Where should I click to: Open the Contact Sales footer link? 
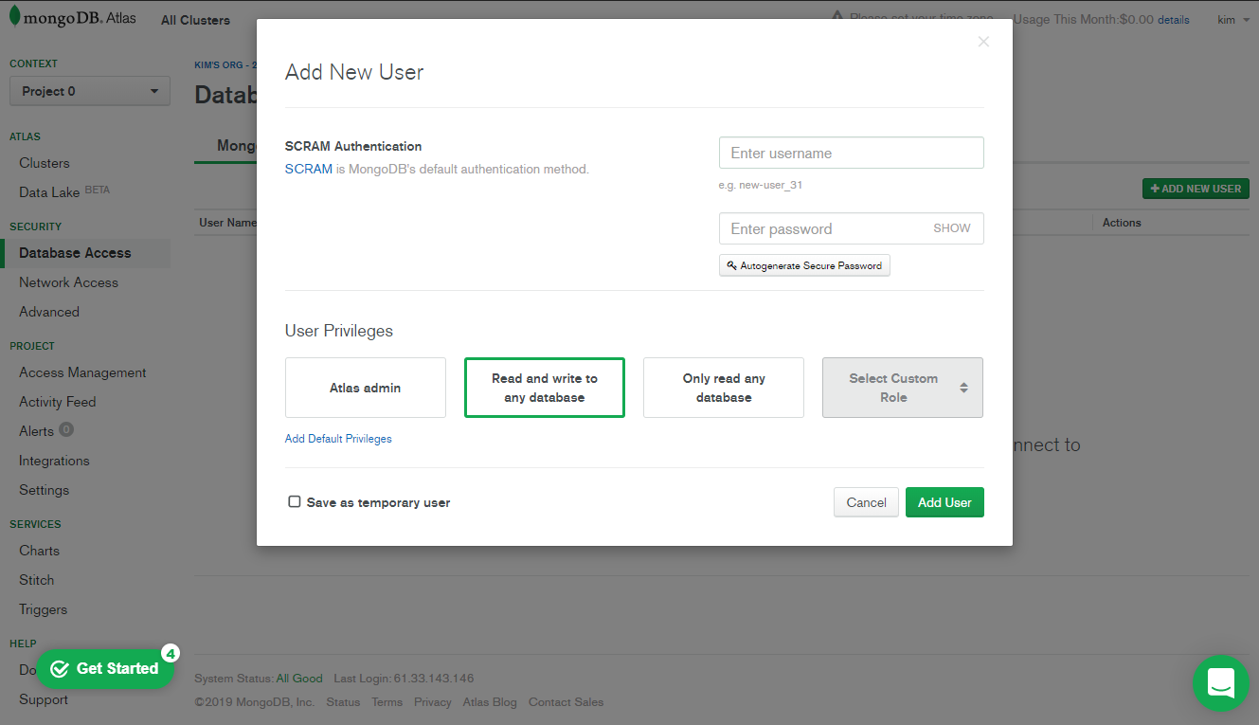(566, 702)
